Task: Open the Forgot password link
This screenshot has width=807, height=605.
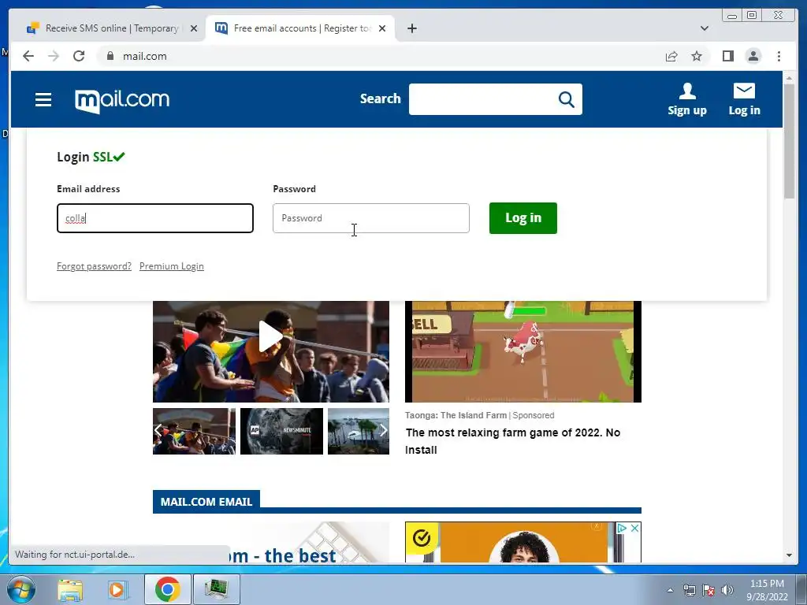Action: pyautogui.click(x=94, y=266)
